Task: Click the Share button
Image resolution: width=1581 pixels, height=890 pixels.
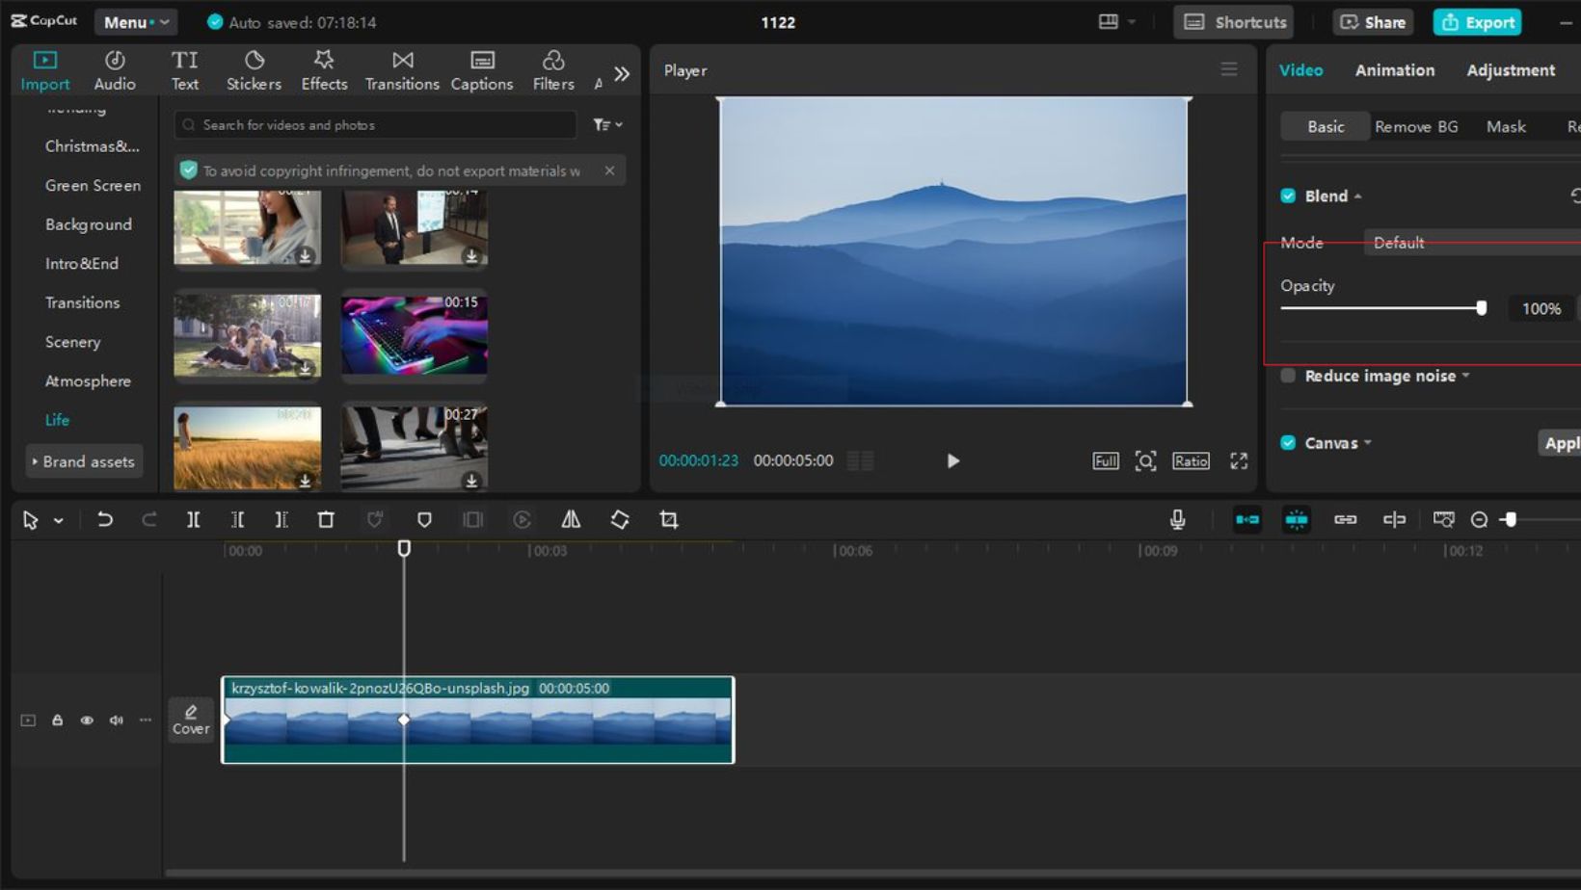Action: pos(1373,22)
